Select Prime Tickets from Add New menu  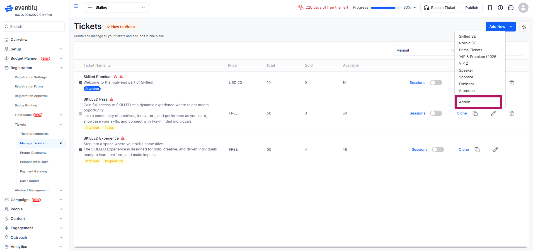coord(480,50)
